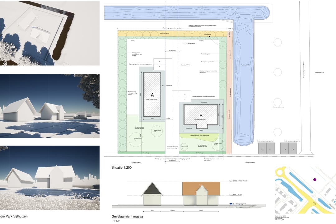Click the 'Inhoud woning' label inside building B

pyautogui.click(x=200, y=119)
